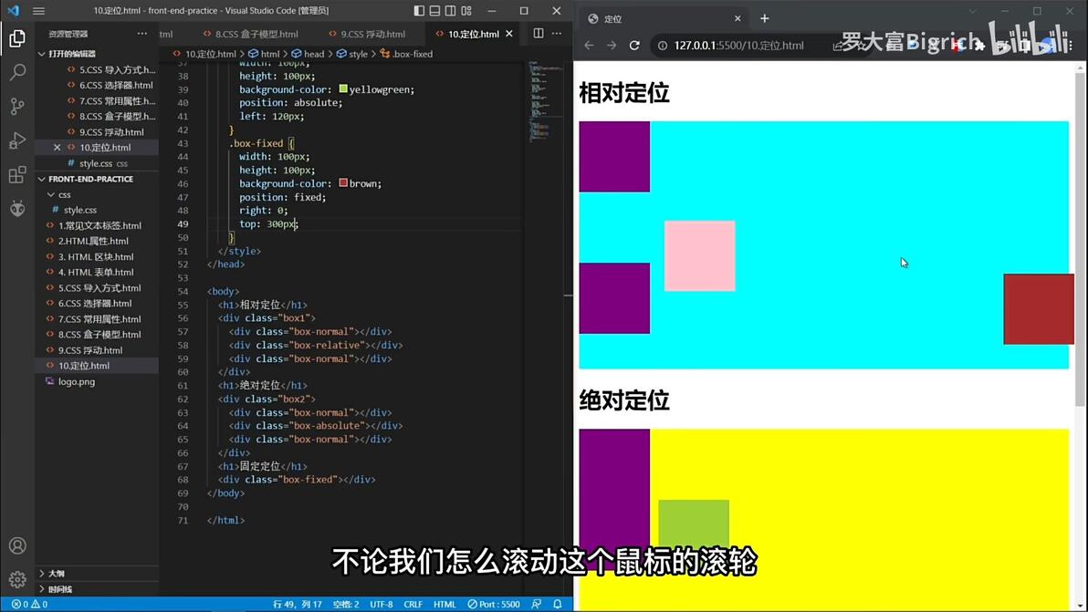This screenshot has width=1088, height=612.
Task: Click the browser address bar URL
Action: 739,45
